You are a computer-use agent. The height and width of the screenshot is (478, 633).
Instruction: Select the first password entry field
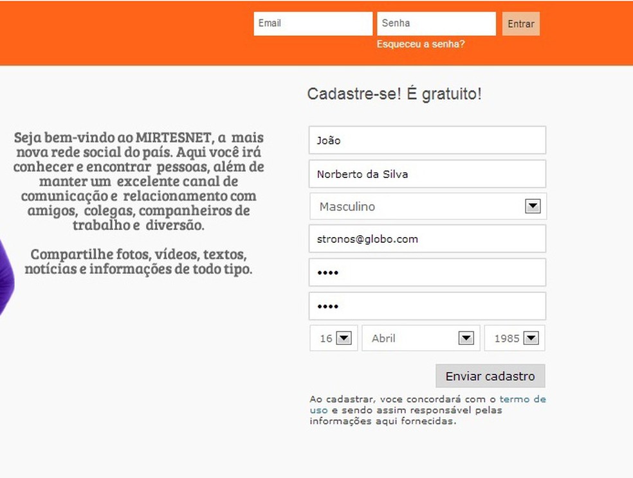point(427,272)
